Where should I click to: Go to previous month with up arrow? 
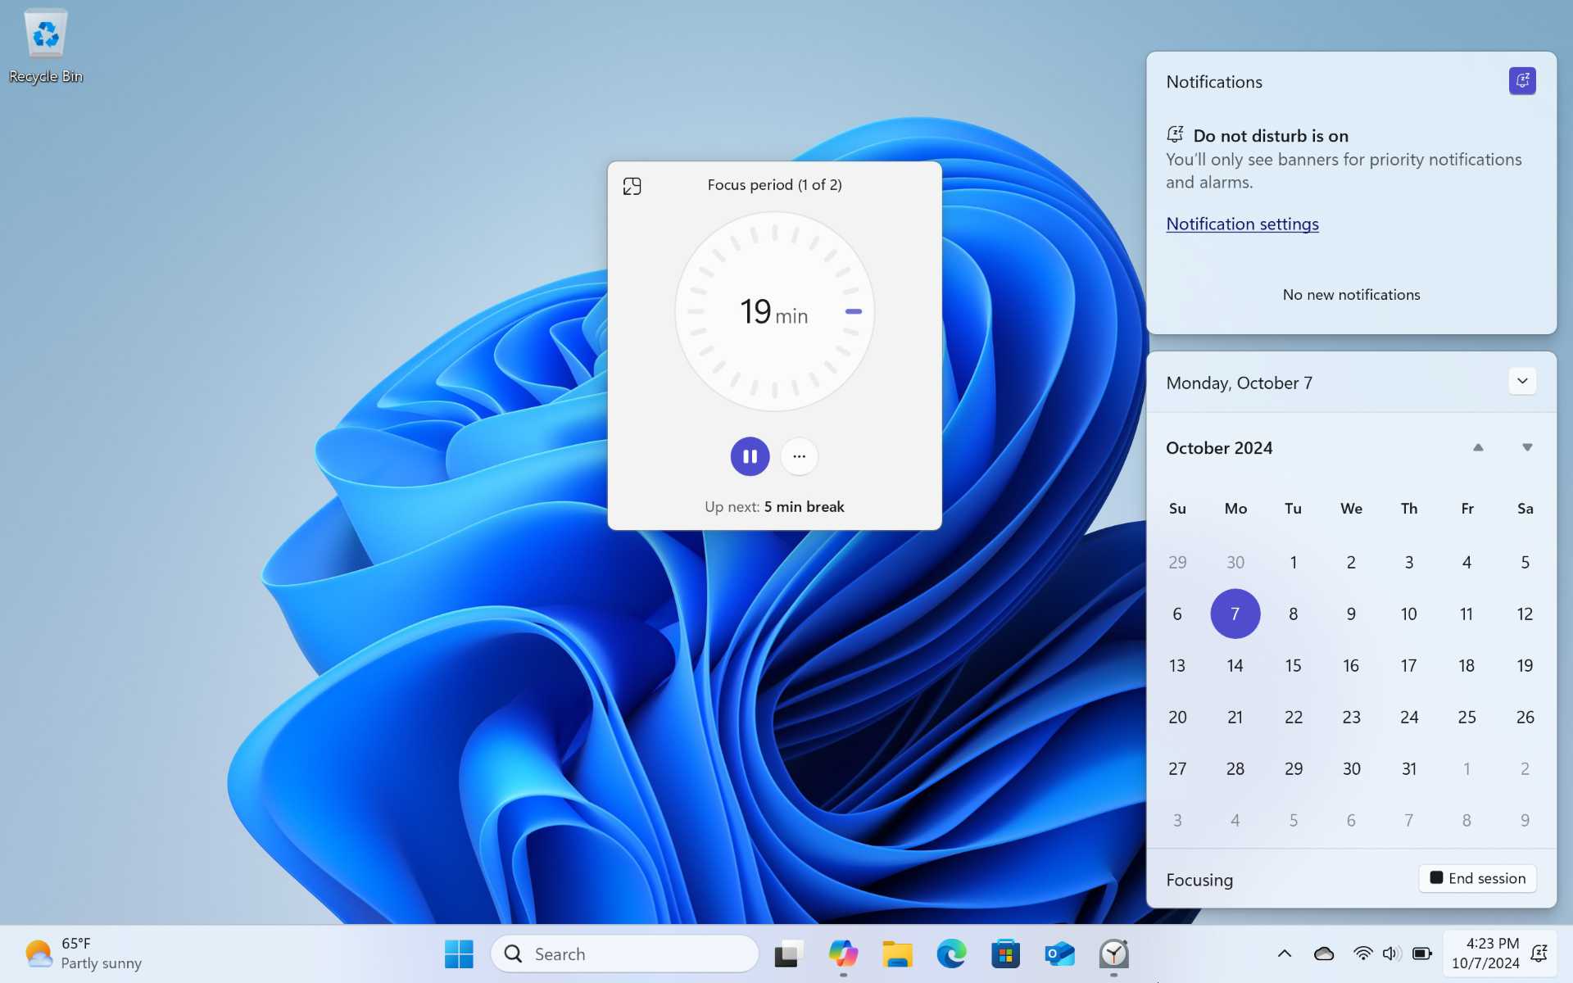pyautogui.click(x=1478, y=447)
